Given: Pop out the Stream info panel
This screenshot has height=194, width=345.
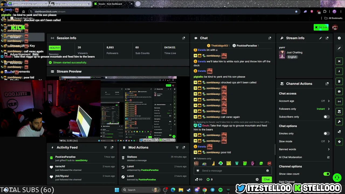Looking at the screenshot, I should point(327,38).
